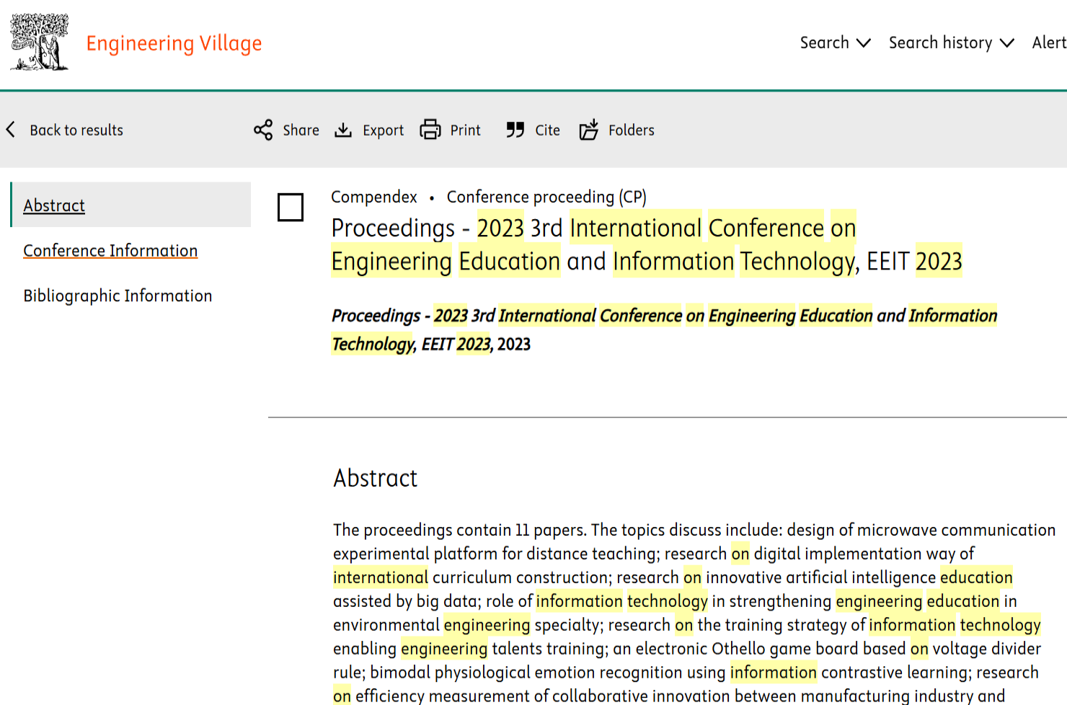Expand the Search dropdown chevron
The height and width of the screenshot is (705, 1067).
pyautogui.click(x=863, y=43)
